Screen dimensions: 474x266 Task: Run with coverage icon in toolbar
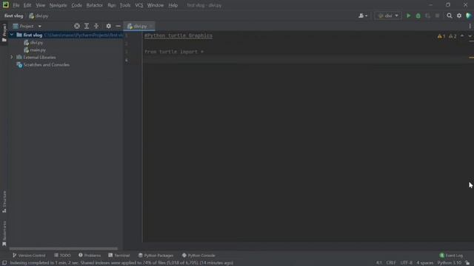click(x=428, y=16)
